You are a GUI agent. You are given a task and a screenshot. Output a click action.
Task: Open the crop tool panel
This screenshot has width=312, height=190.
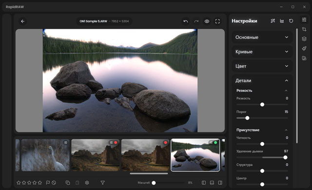[304, 29]
